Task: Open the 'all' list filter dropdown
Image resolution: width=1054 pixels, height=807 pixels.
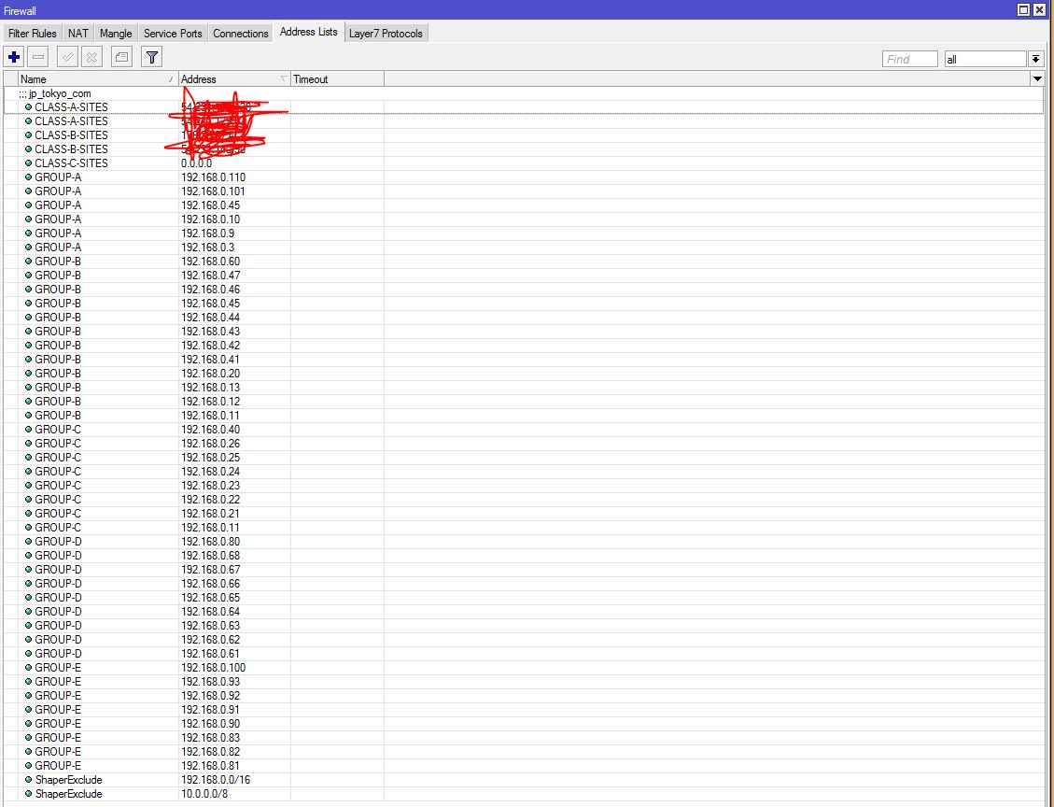Action: (1036, 59)
